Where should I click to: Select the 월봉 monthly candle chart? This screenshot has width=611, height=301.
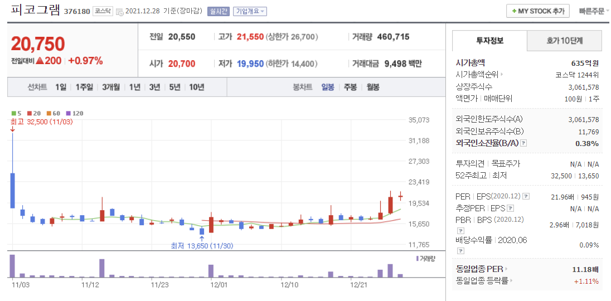click(373, 87)
